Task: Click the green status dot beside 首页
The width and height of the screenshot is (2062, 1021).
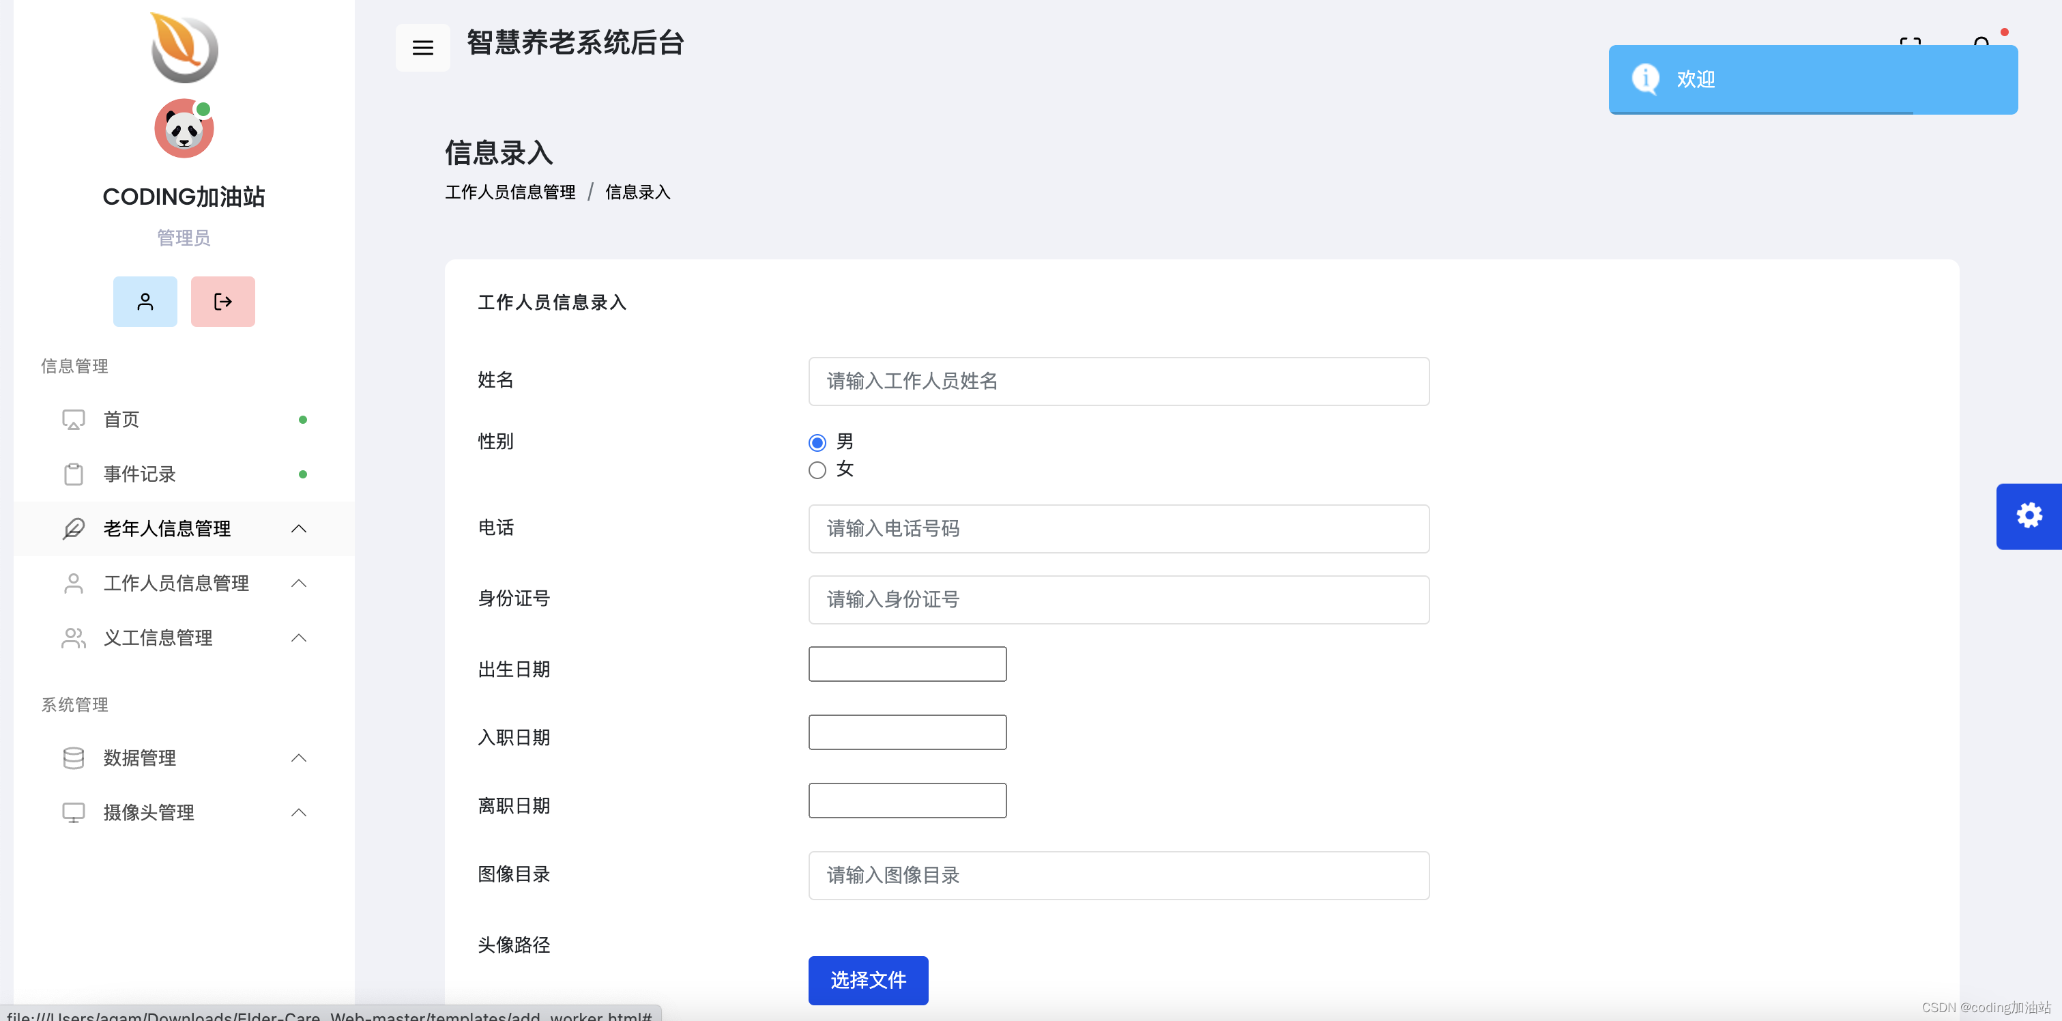Action: coord(302,420)
